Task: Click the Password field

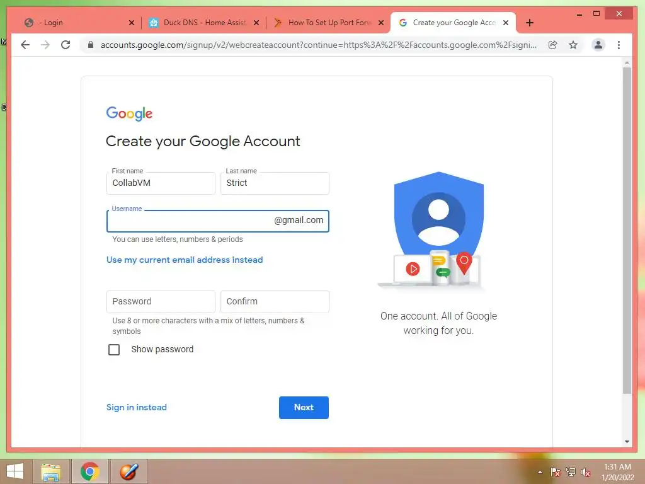Action: [161, 302]
